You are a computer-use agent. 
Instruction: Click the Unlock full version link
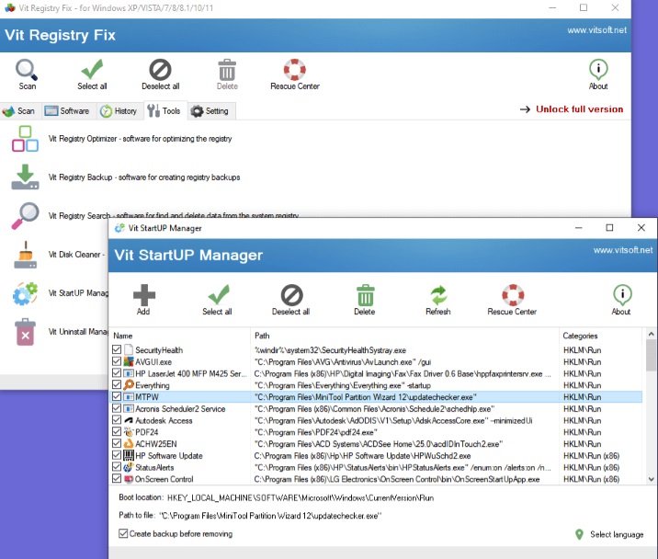tap(579, 109)
